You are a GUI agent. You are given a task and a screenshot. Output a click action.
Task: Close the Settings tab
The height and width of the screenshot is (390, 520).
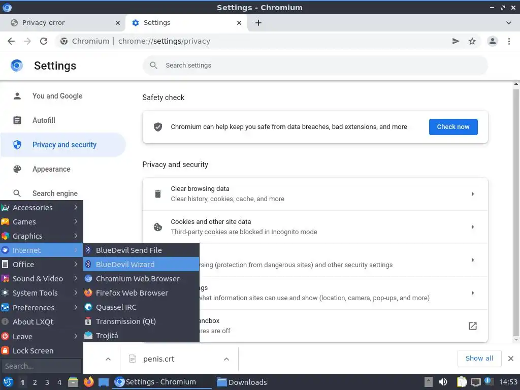click(239, 22)
